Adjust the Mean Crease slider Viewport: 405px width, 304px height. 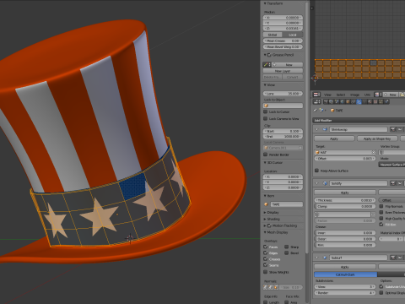[x=283, y=41]
